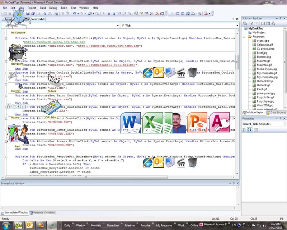Click the Microsoft Access taskbar button
Screen dimensions: 287x230
tap(213, 225)
